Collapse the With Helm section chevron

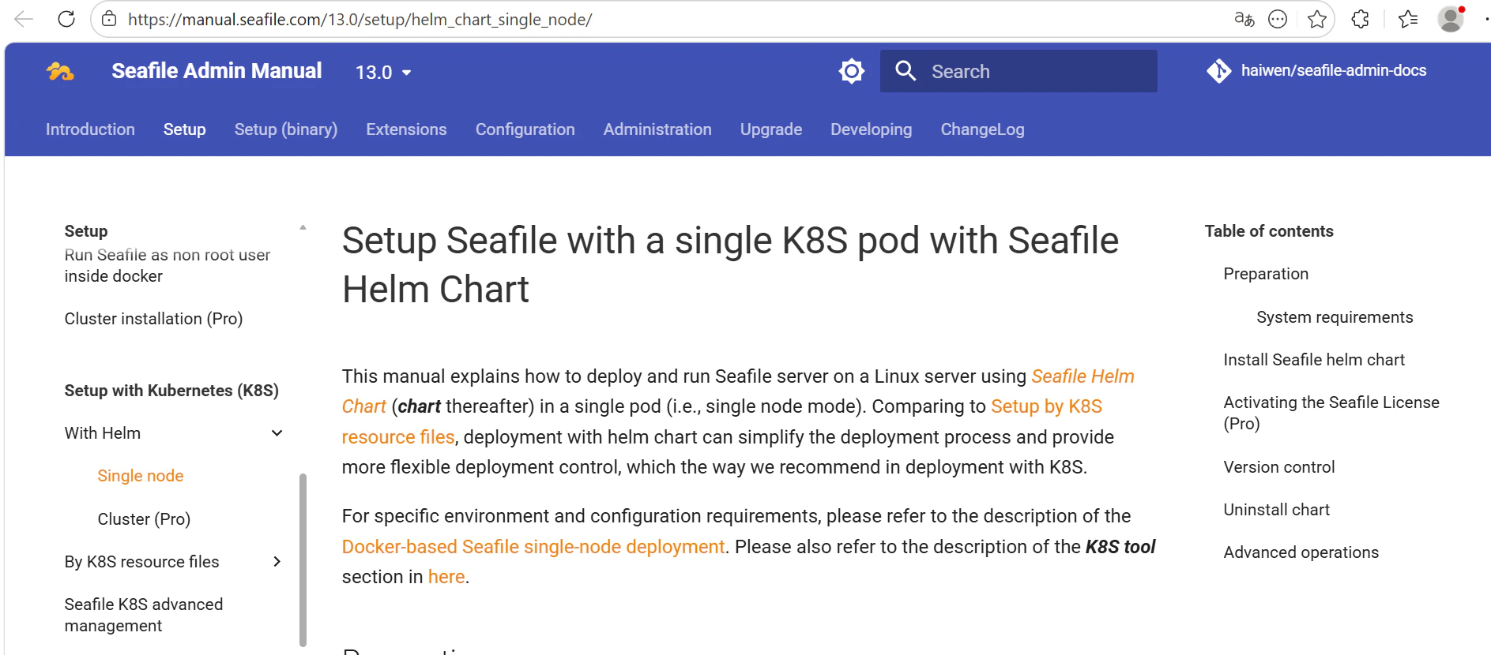pyautogui.click(x=277, y=433)
